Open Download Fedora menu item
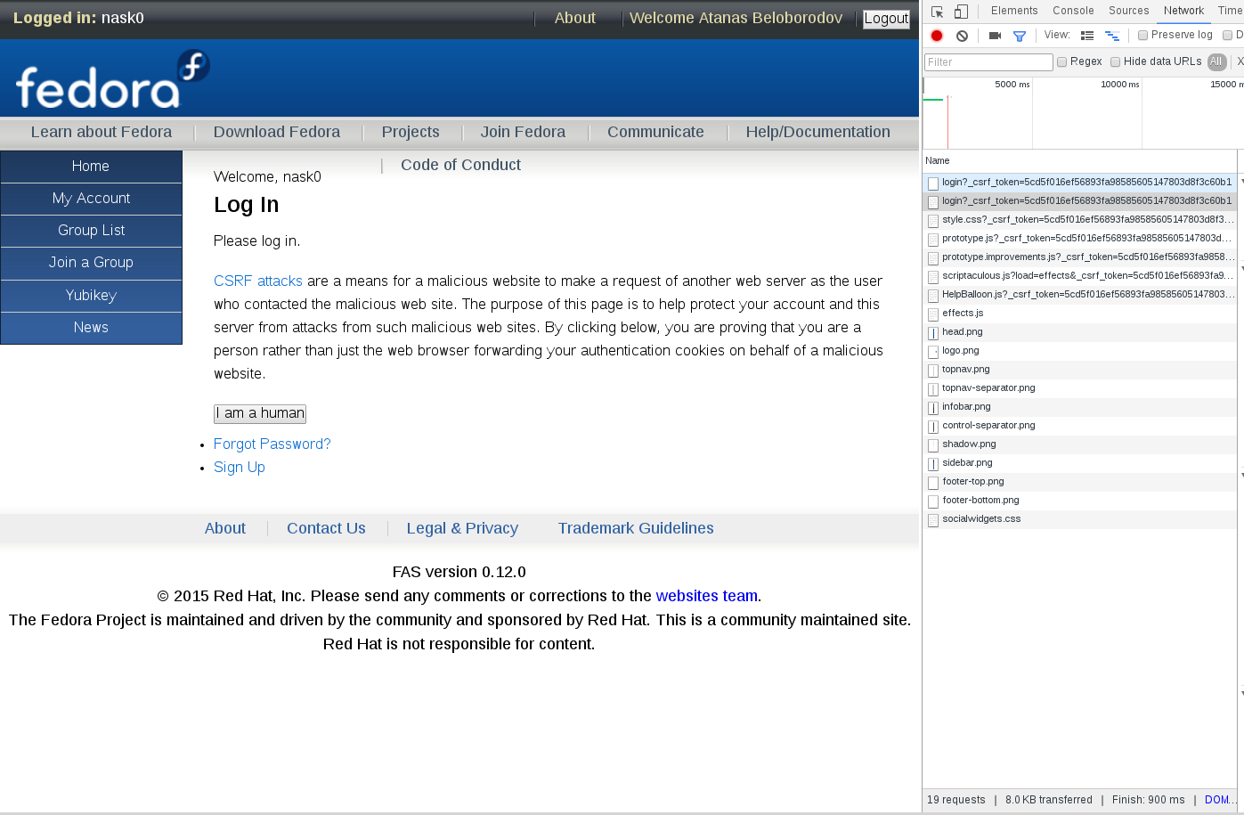 pyautogui.click(x=277, y=132)
